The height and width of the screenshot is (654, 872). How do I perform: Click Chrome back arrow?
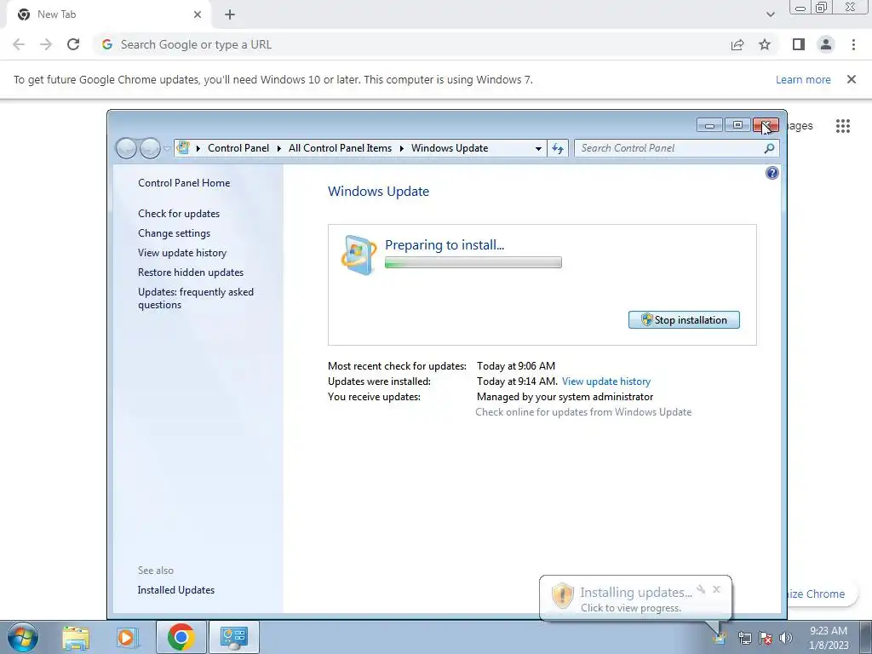[x=19, y=44]
